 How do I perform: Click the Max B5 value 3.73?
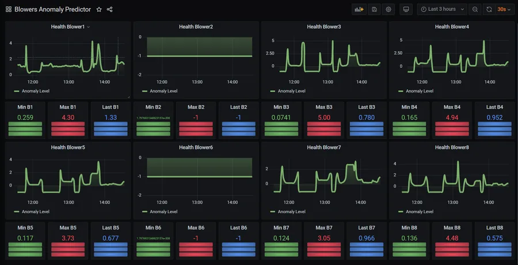coord(68,238)
